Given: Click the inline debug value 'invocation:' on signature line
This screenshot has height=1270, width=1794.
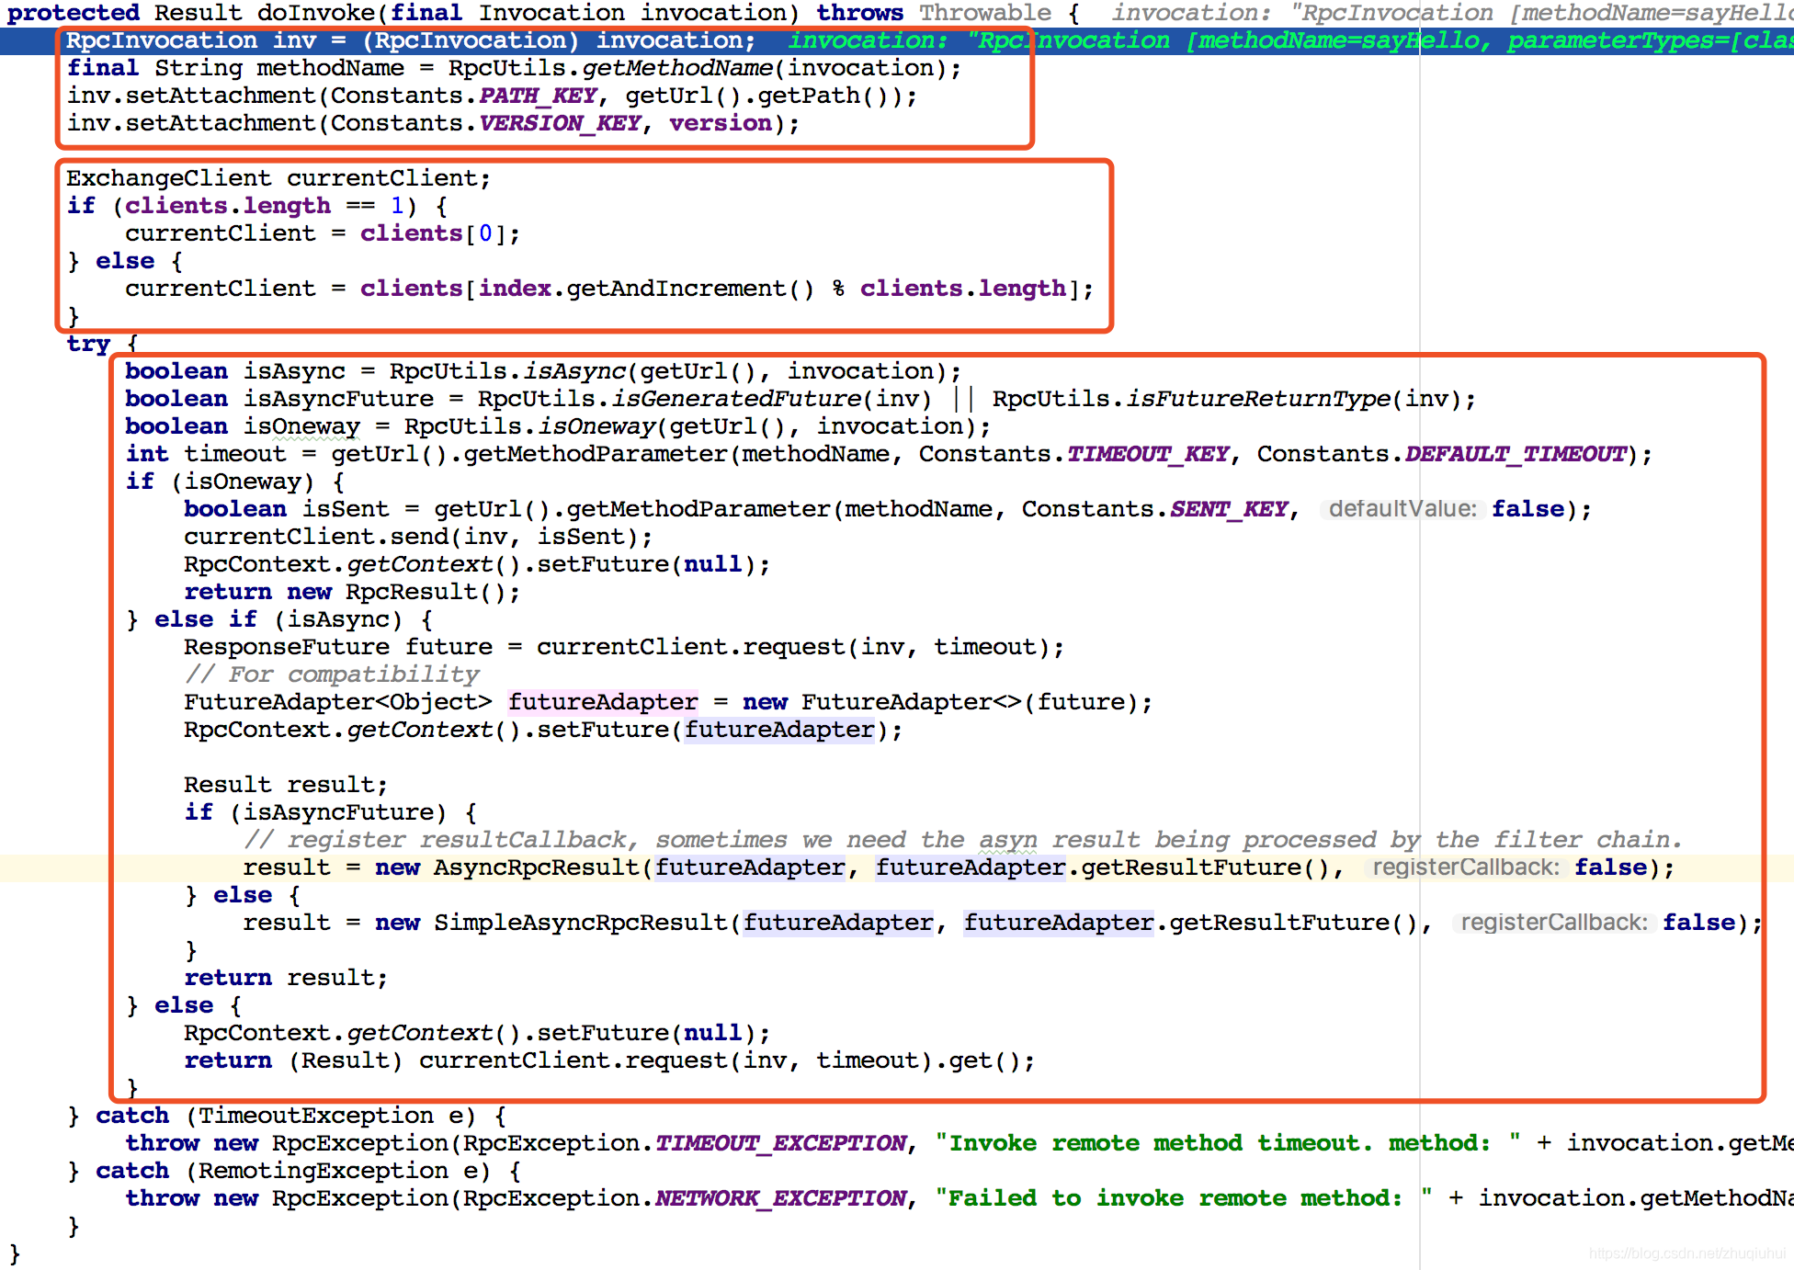Looking at the screenshot, I should (x=1191, y=13).
